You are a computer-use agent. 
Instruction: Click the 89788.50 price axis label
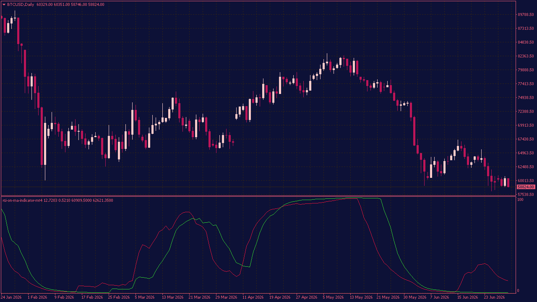[526, 15]
